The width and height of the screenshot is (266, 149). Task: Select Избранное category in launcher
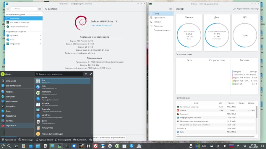coord(17,81)
